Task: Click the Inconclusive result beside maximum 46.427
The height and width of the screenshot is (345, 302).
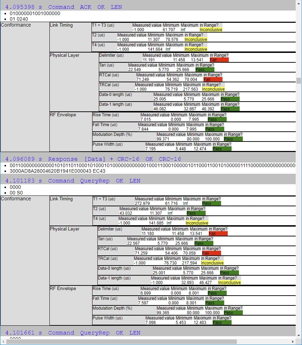Action: (229, 283)
